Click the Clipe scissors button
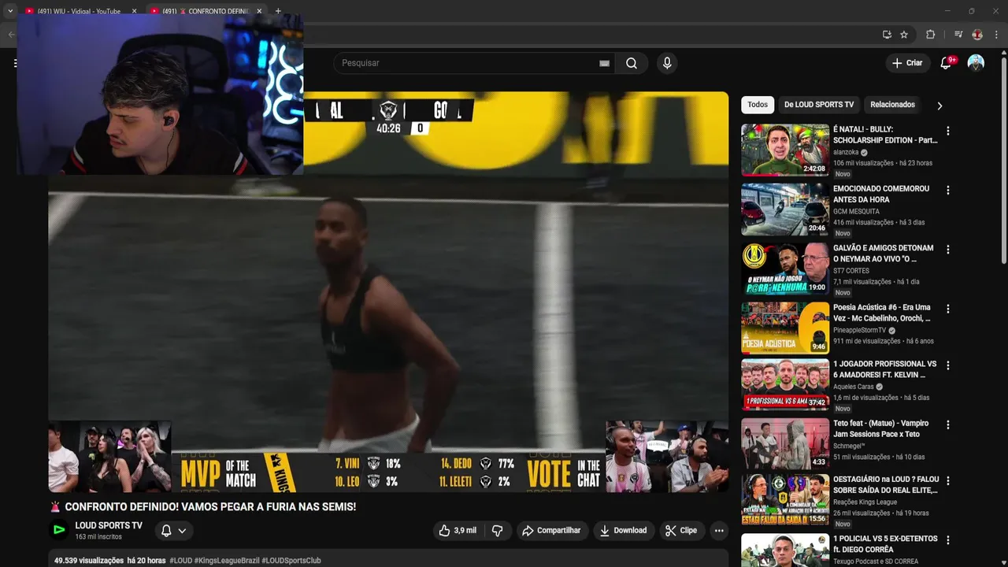Screen dimensions: 1008x567 (x=681, y=531)
